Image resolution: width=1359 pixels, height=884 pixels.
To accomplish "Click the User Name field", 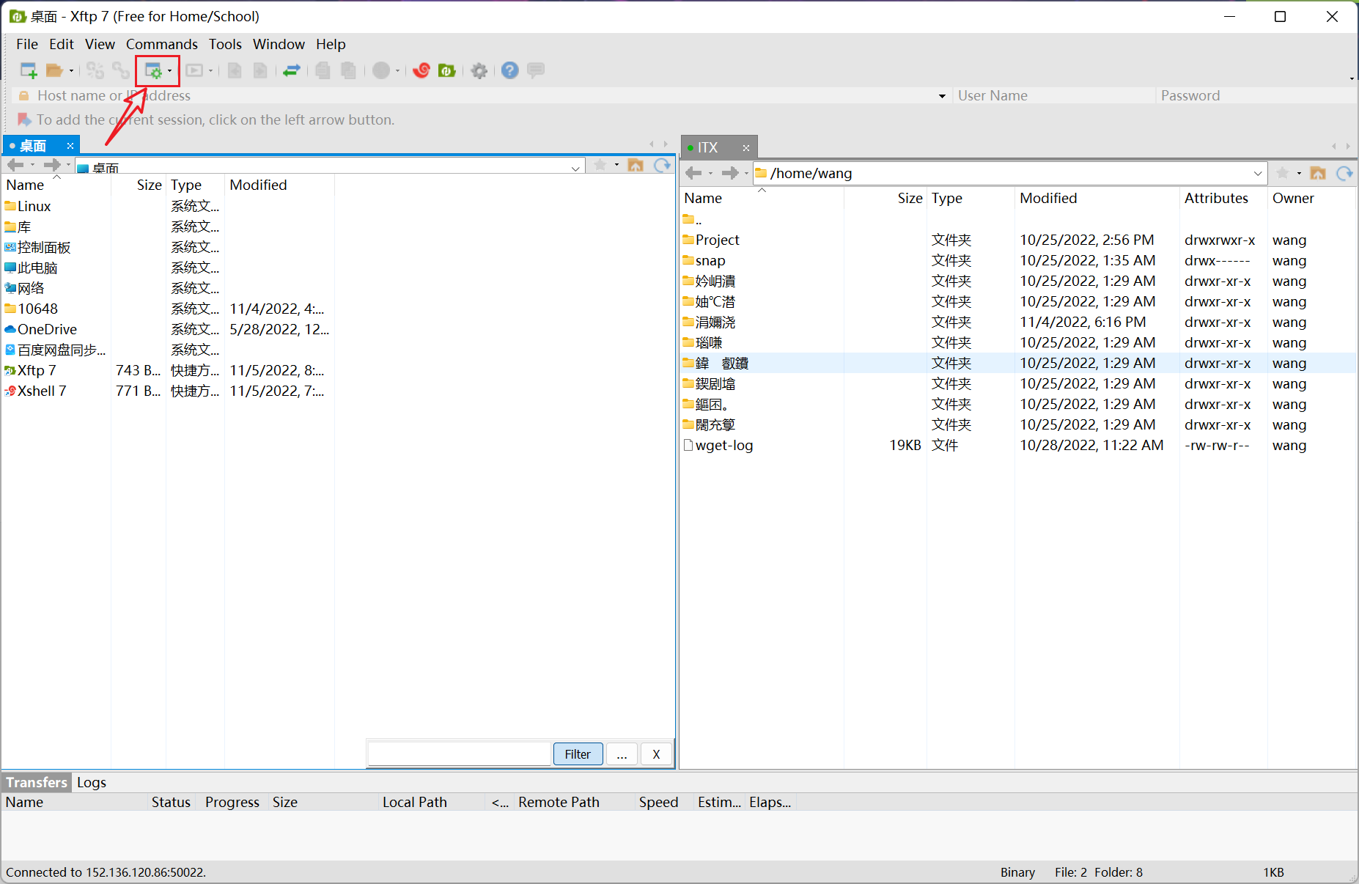I will 1054,96.
